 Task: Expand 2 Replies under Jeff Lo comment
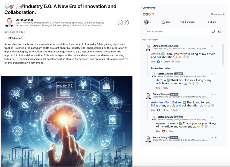pyautogui.click(x=176, y=62)
